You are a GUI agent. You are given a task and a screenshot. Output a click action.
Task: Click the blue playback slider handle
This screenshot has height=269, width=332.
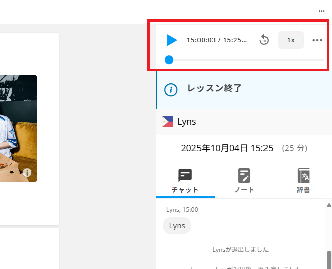[169, 60]
